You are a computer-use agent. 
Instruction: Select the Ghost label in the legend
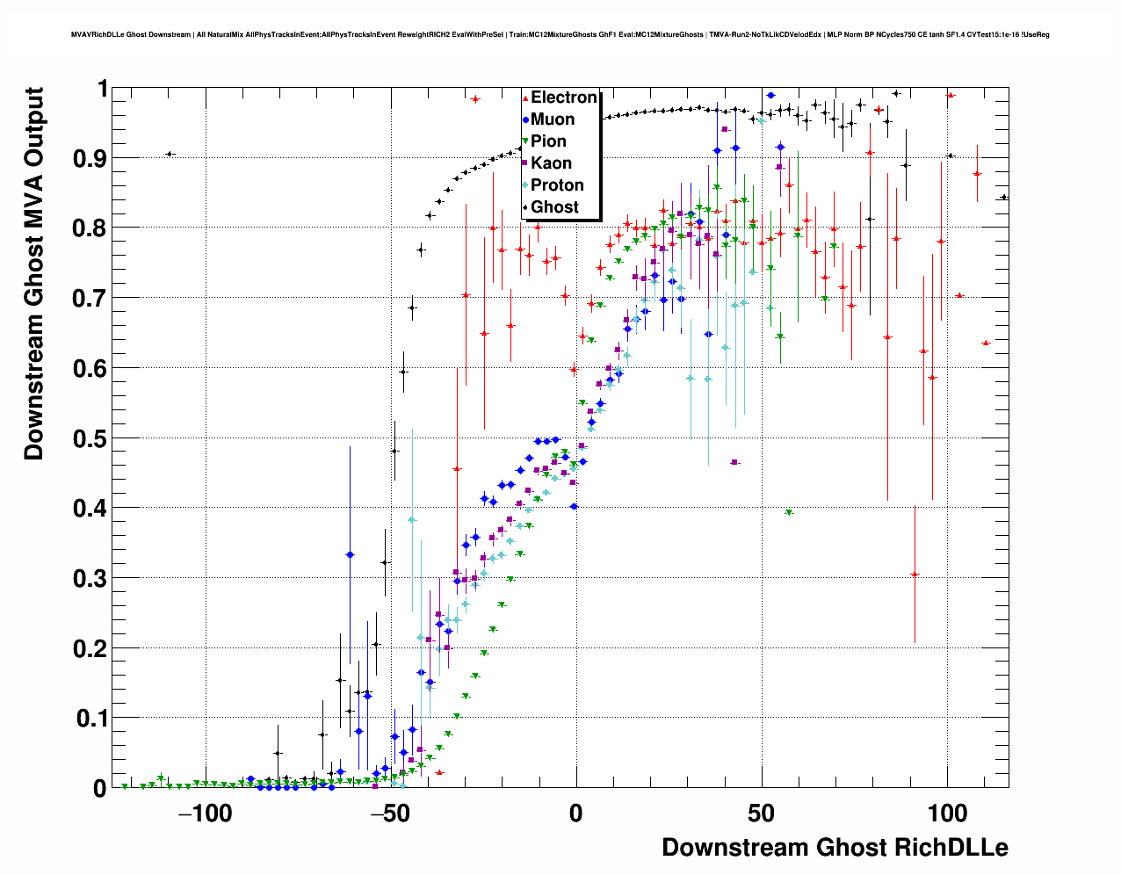point(555,207)
